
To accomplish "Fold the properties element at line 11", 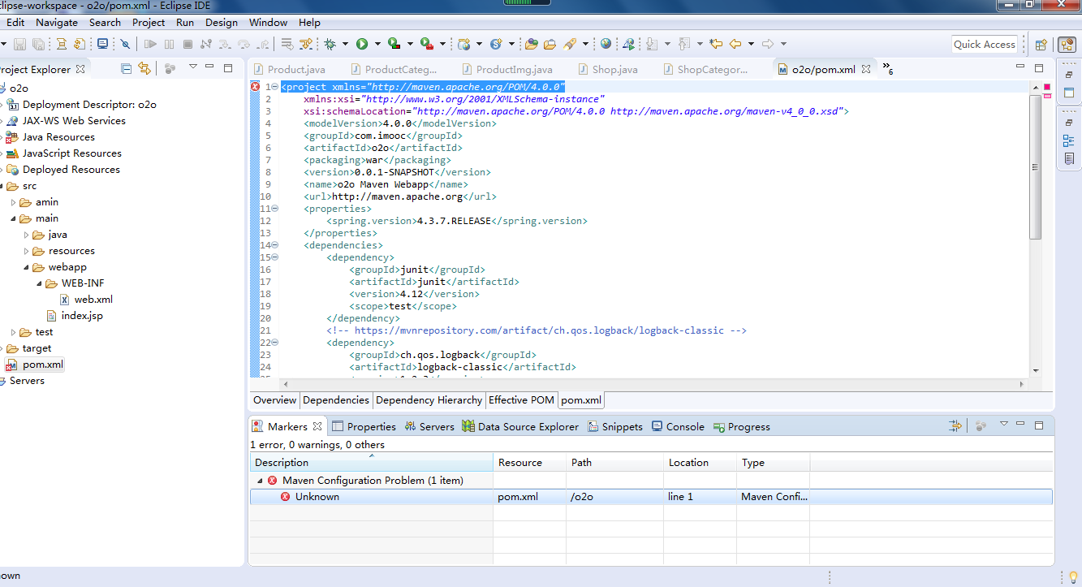I will coord(274,209).
